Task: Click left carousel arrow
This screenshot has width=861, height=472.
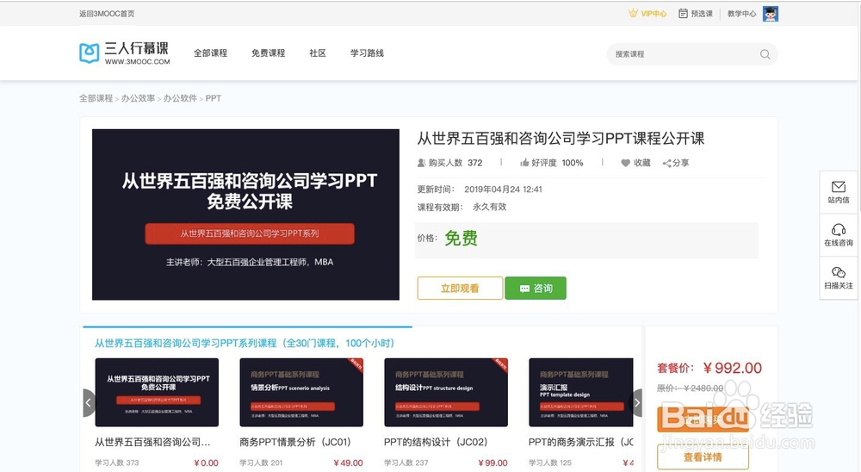Action: click(89, 403)
